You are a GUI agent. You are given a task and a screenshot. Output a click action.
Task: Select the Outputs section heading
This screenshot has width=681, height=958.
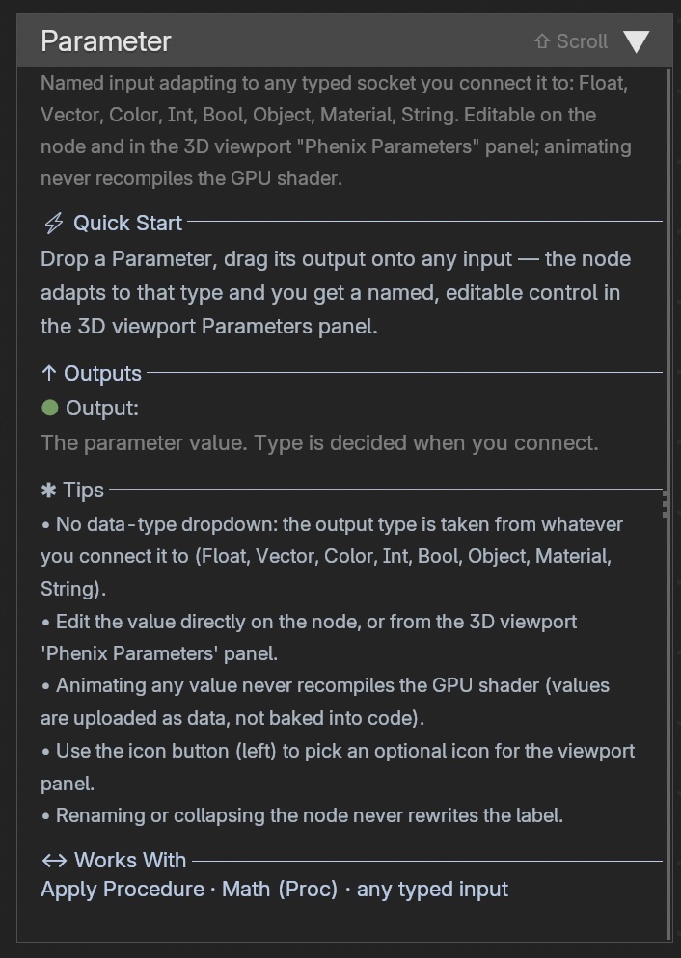pyautogui.click(x=102, y=373)
